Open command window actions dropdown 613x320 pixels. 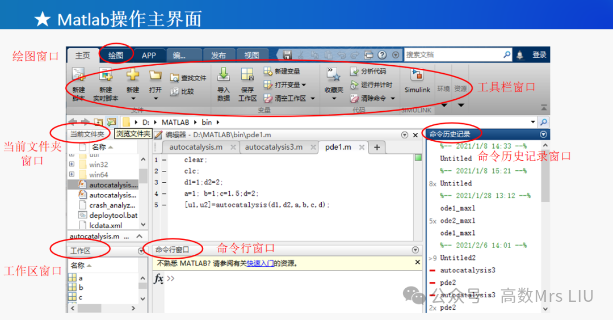(x=415, y=250)
